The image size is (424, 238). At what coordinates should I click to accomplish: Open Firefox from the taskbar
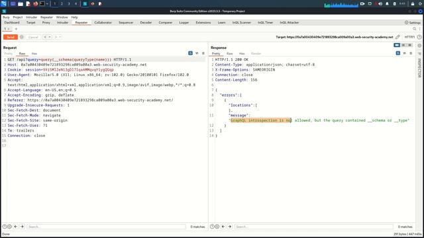tap(35, 4)
